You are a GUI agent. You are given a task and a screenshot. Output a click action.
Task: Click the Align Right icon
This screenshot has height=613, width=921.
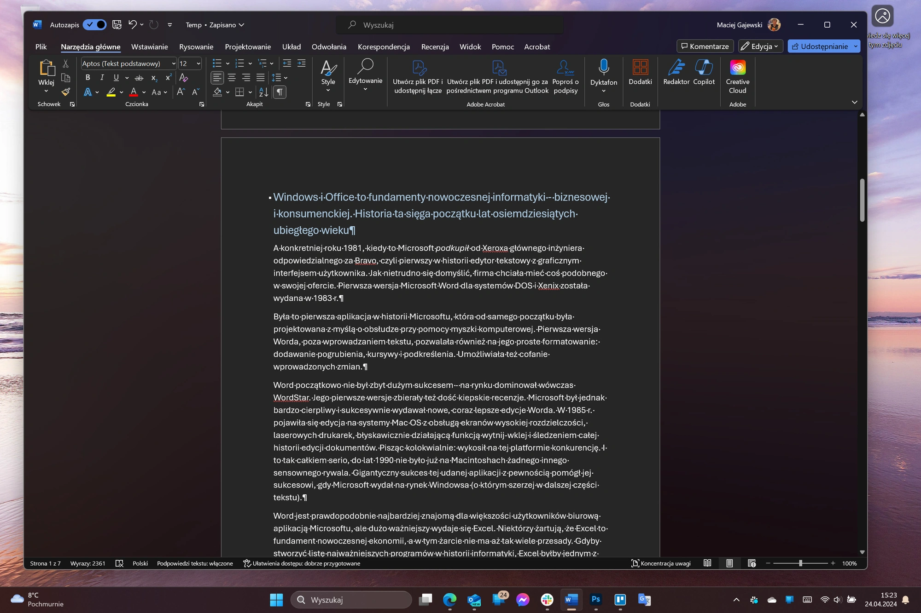click(246, 78)
